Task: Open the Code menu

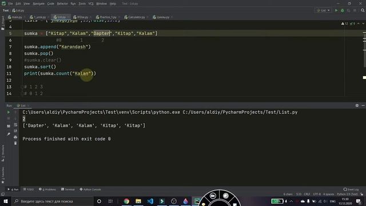Action: pos(51,4)
